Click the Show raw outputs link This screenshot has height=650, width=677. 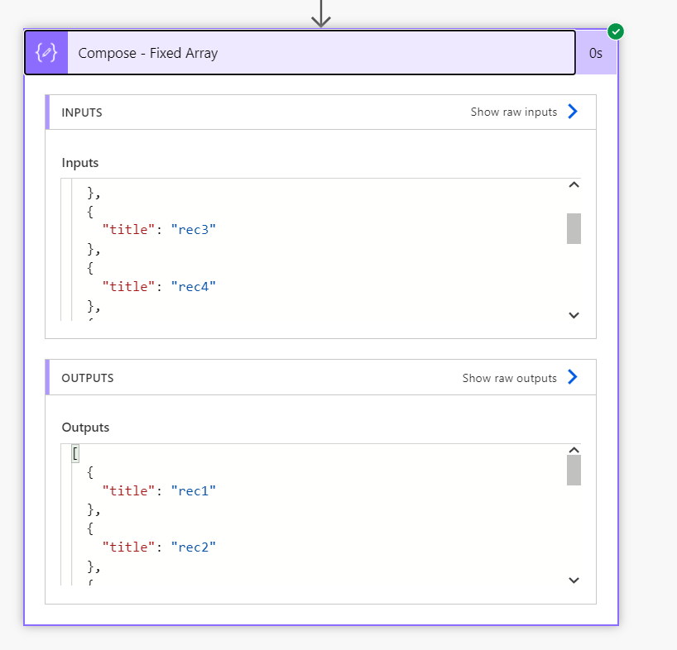[x=510, y=378]
